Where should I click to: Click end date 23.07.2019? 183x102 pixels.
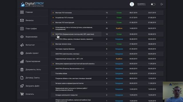coord(152,13)
